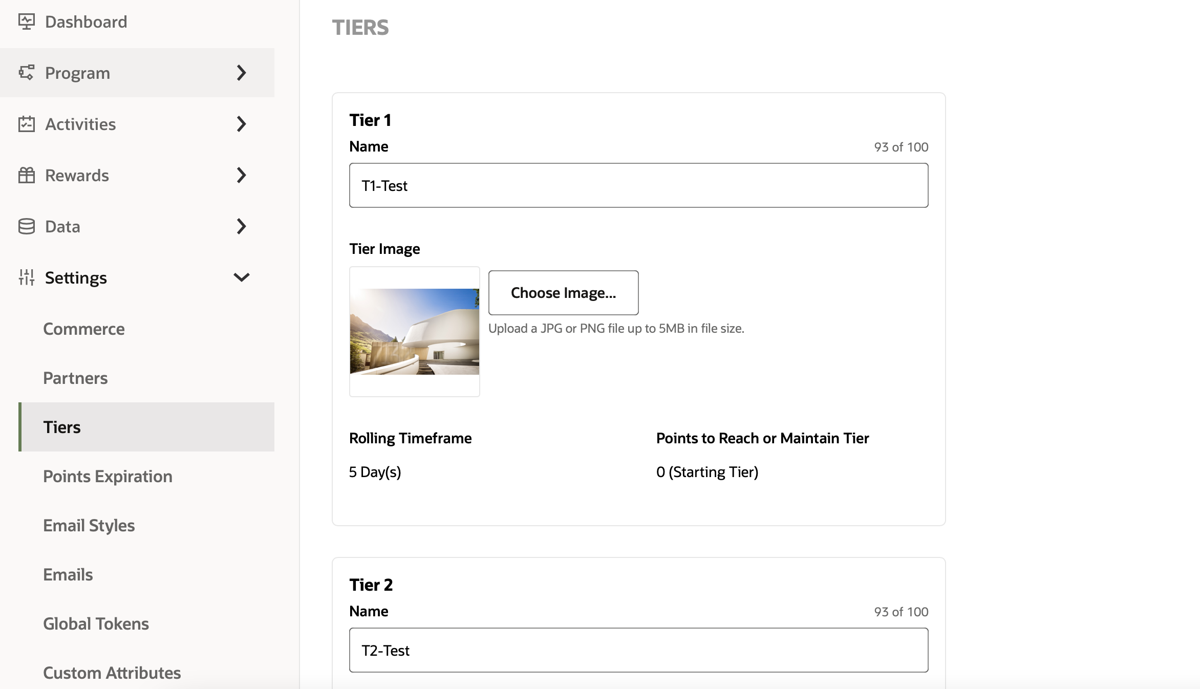Navigate to Global Tokens
Image resolution: width=1200 pixels, height=689 pixels.
(x=96, y=623)
